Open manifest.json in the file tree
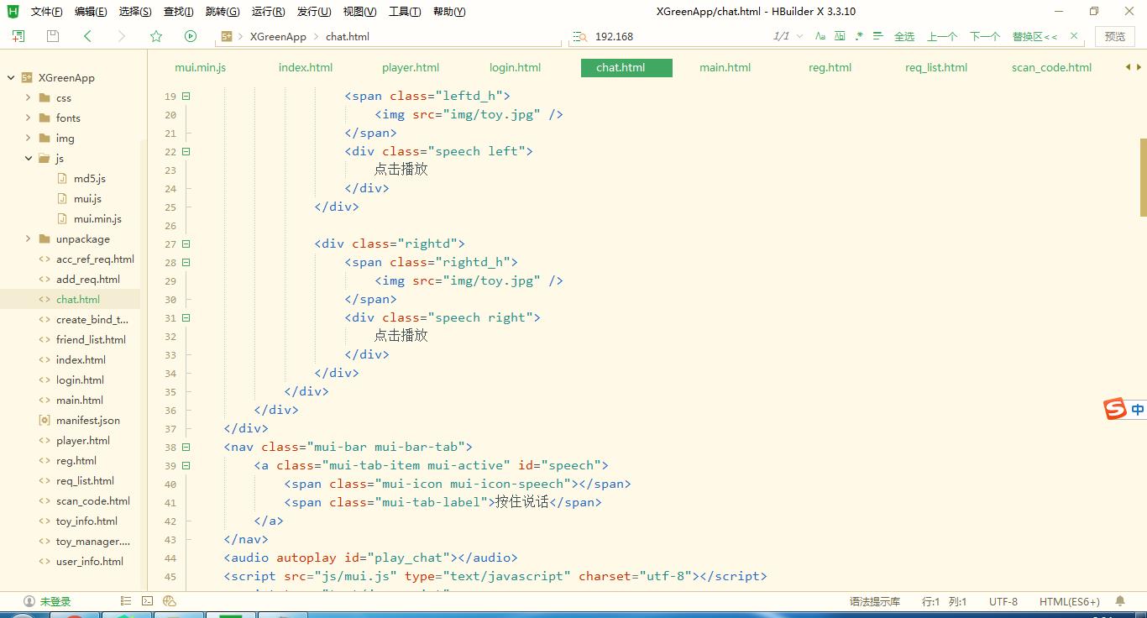Viewport: 1147px width, 618px height. pyautogui.click(x=88, y=420)
